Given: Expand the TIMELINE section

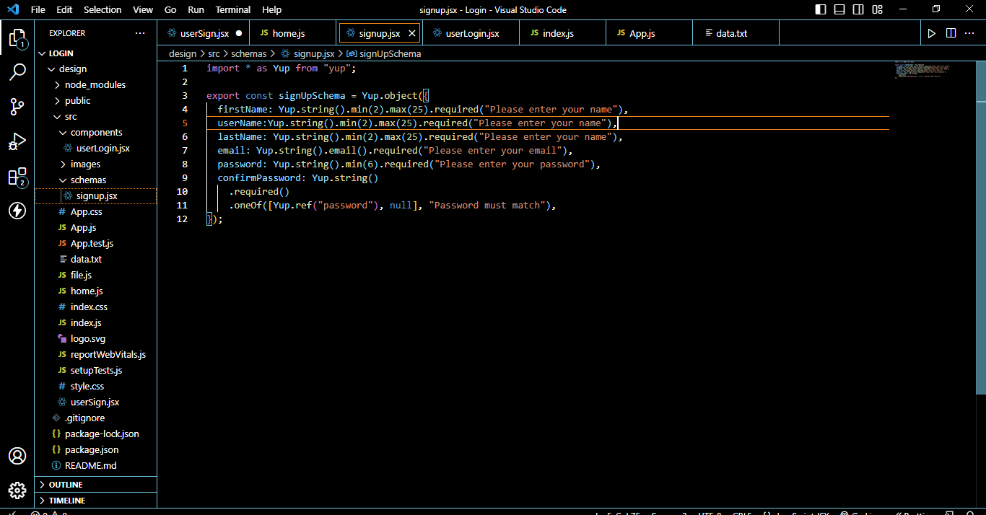Looking at the screenshot, I should point(95,501).
